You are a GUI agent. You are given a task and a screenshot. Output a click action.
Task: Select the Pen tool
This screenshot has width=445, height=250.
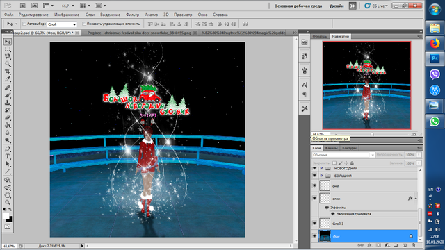pyautogui.click(x=8, y=149)
